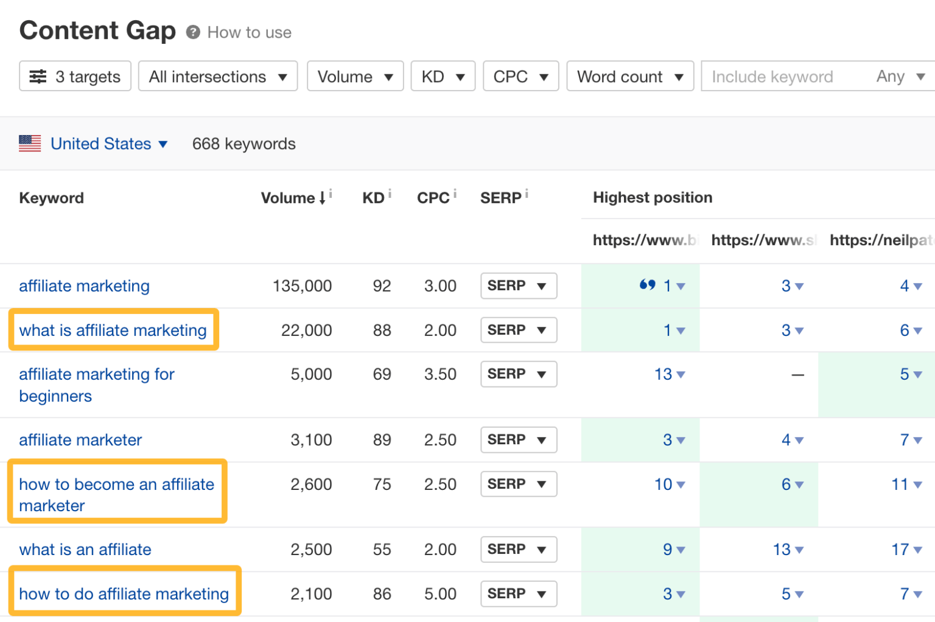The height and width of the screenshot is (622, 935).
Task: Open the KD filter dropdown
Action: (x=443, y=76)
